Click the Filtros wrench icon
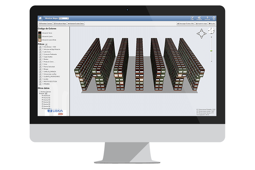 46,44
